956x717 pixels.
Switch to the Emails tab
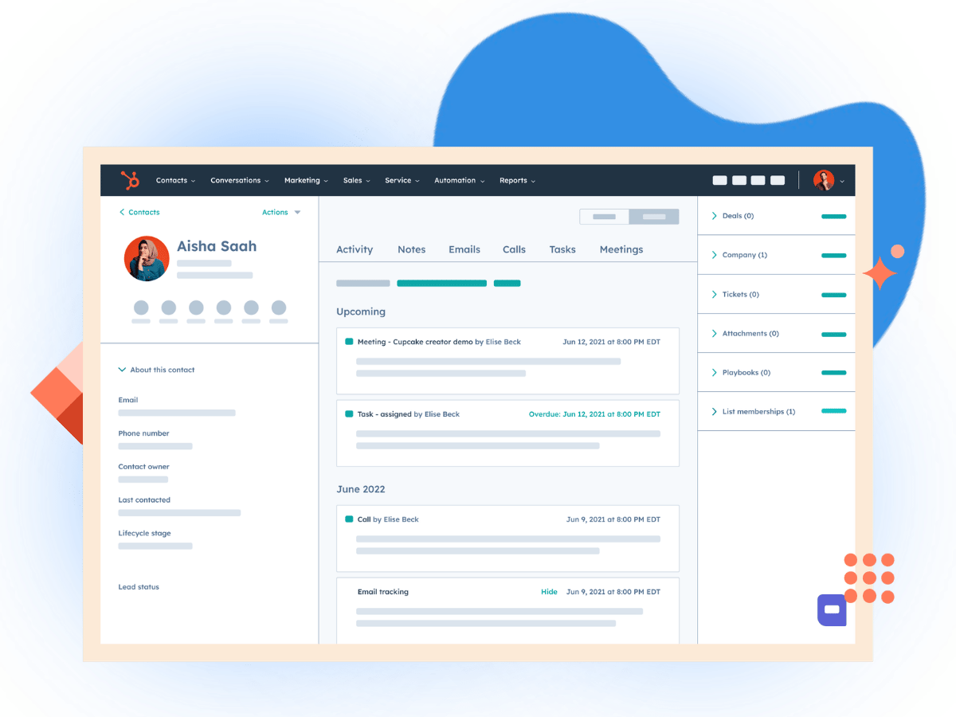coord(464,249)
